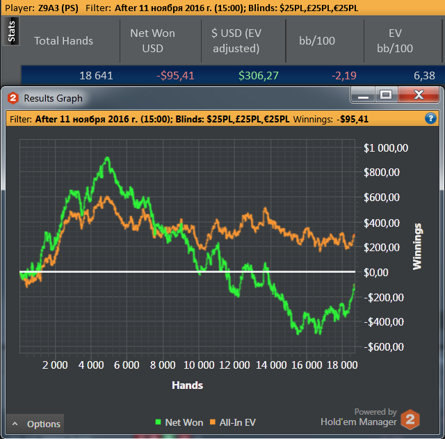Image resolution: width=445 pixels, height=439 pixels.
Task: Select the 18 641 total hands cell
Action: (x=96, y=76)
